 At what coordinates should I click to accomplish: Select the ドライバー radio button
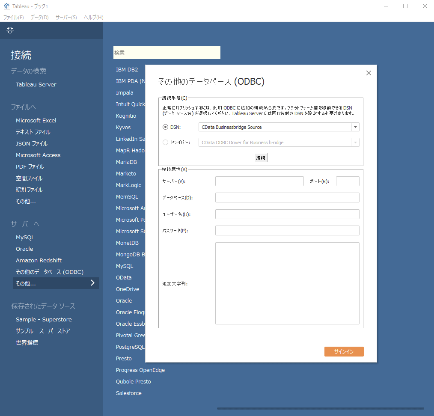[165, 143]
